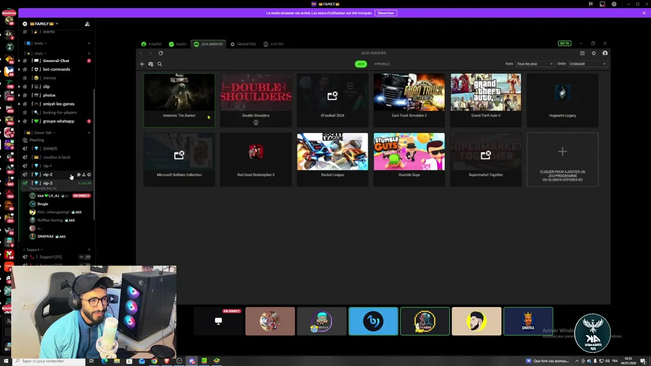
Task: Add a game with the plus icon
Action: pyautogui.click(x=142, y=64)
